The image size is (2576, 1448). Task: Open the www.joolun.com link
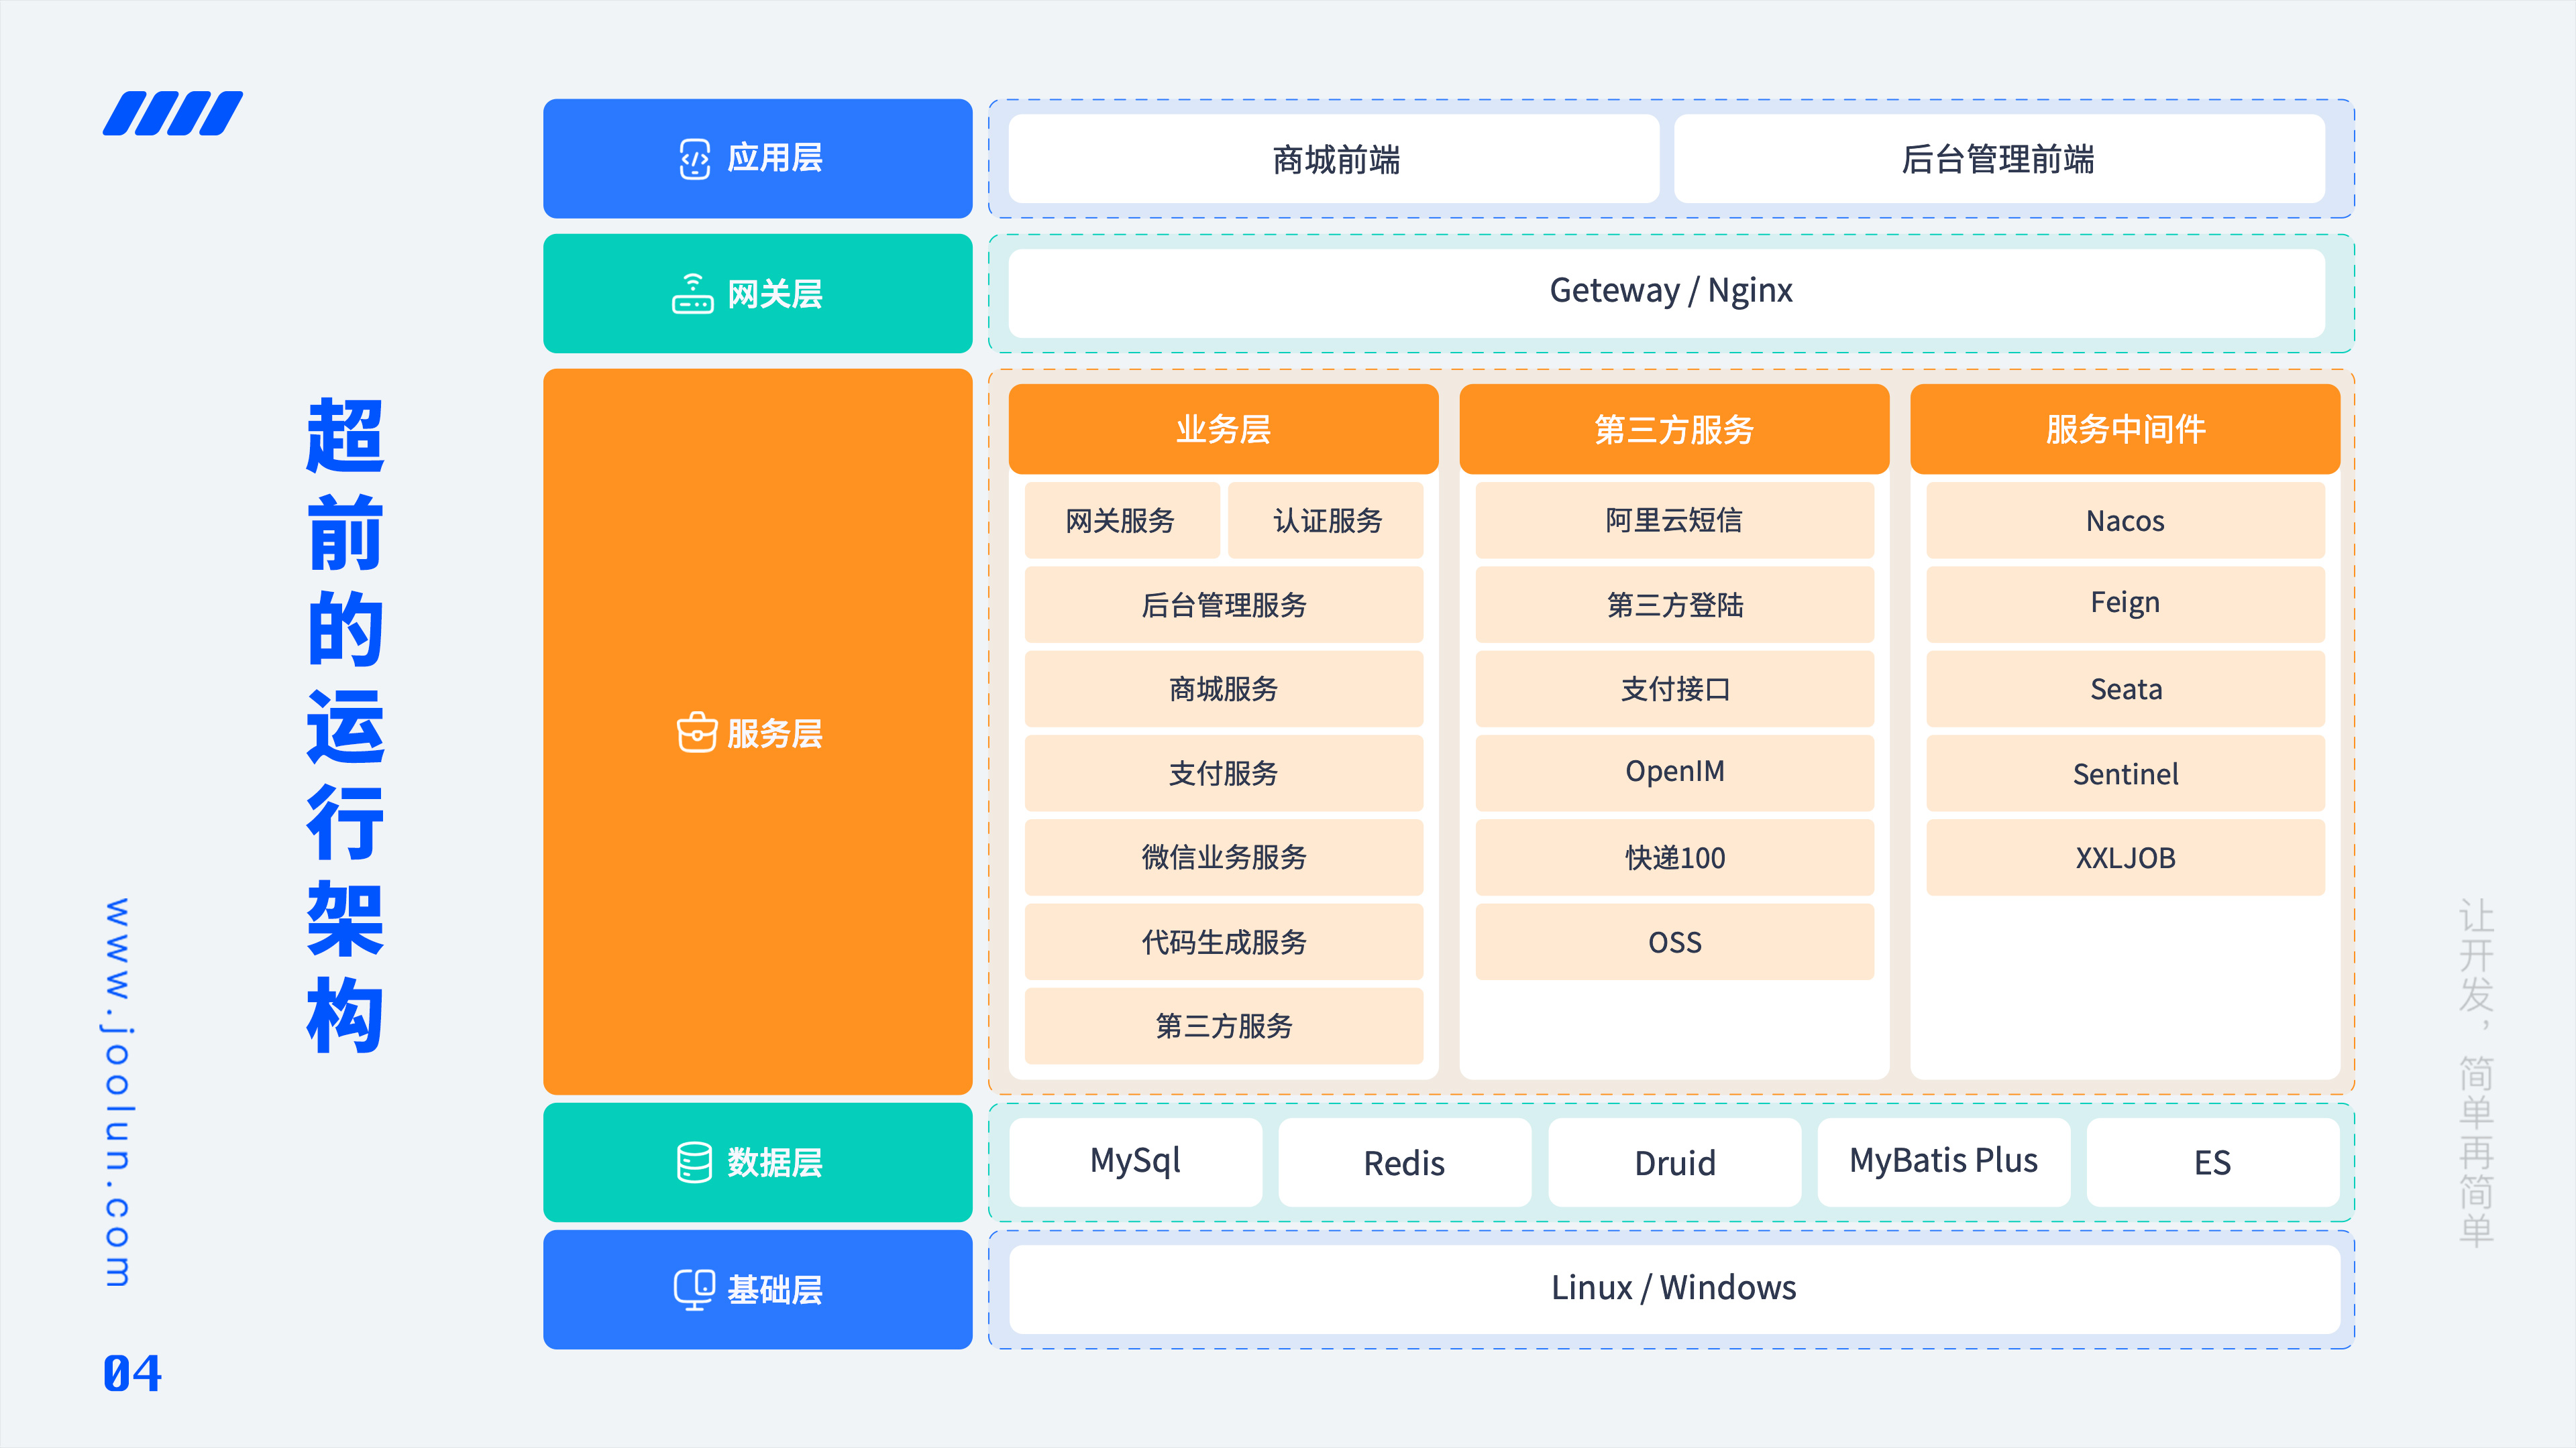pyautogui.click(x=118, y=1092)
